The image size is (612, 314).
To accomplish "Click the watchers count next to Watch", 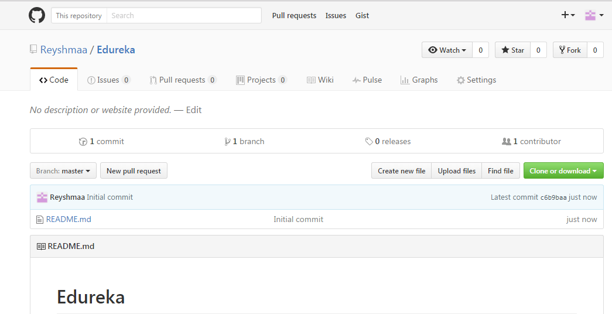I will (480, 50).
